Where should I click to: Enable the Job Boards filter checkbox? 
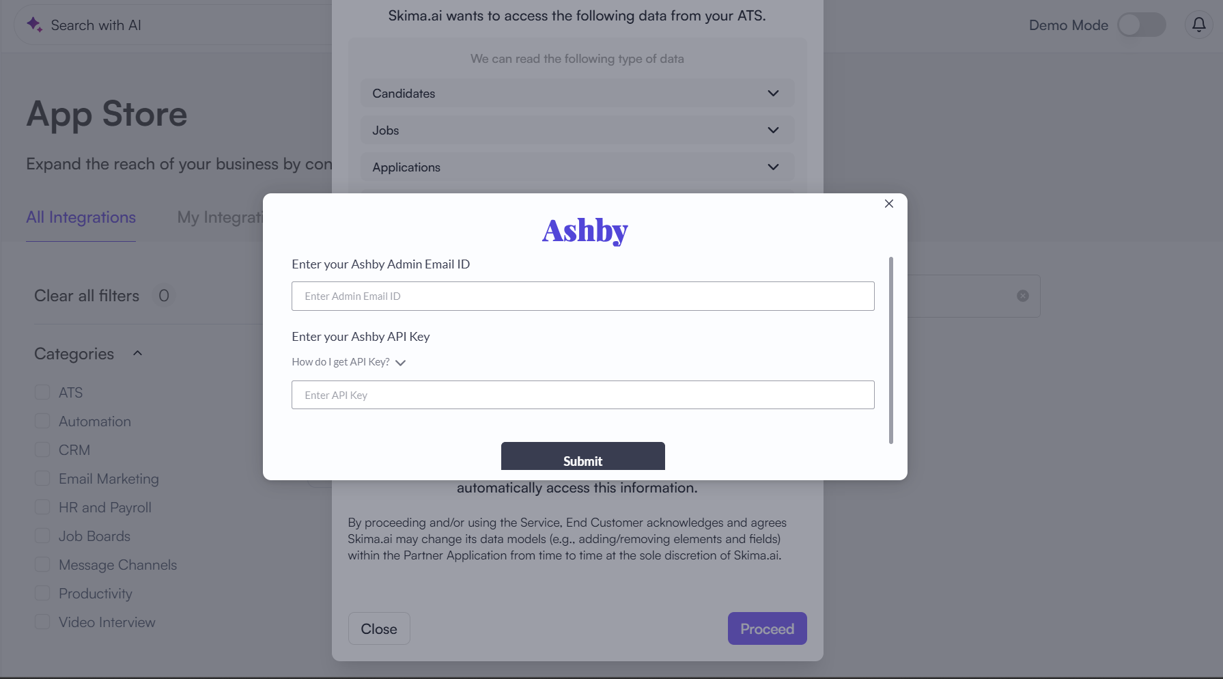pos(42,536)
